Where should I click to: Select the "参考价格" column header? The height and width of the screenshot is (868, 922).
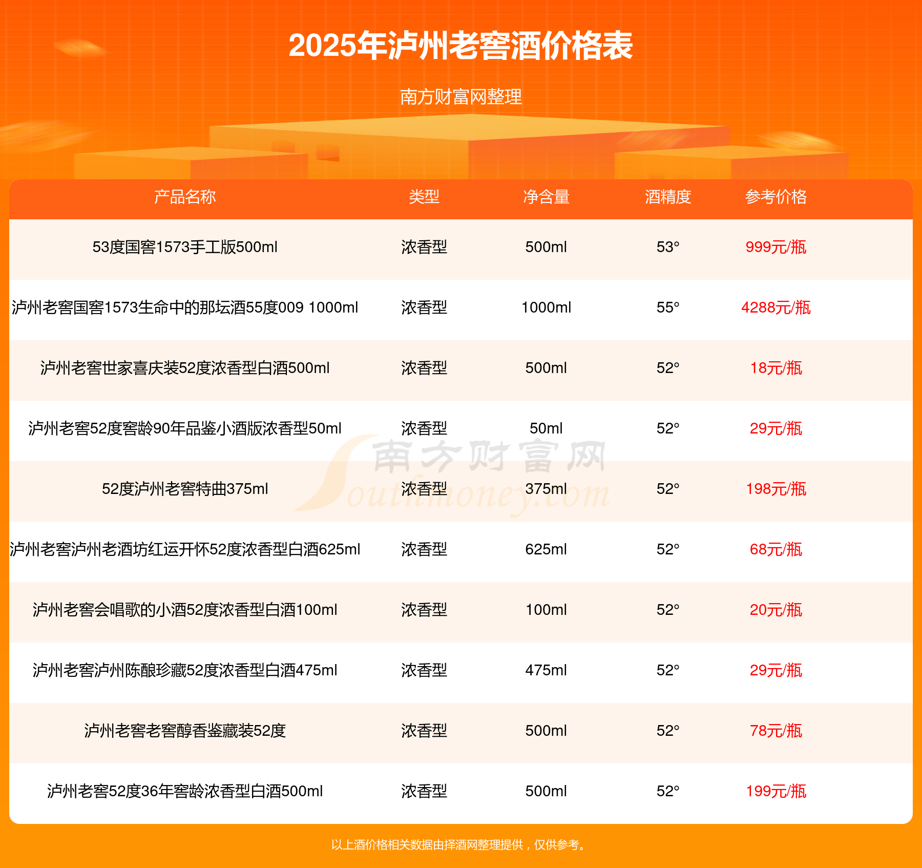[x=776, y=197]
